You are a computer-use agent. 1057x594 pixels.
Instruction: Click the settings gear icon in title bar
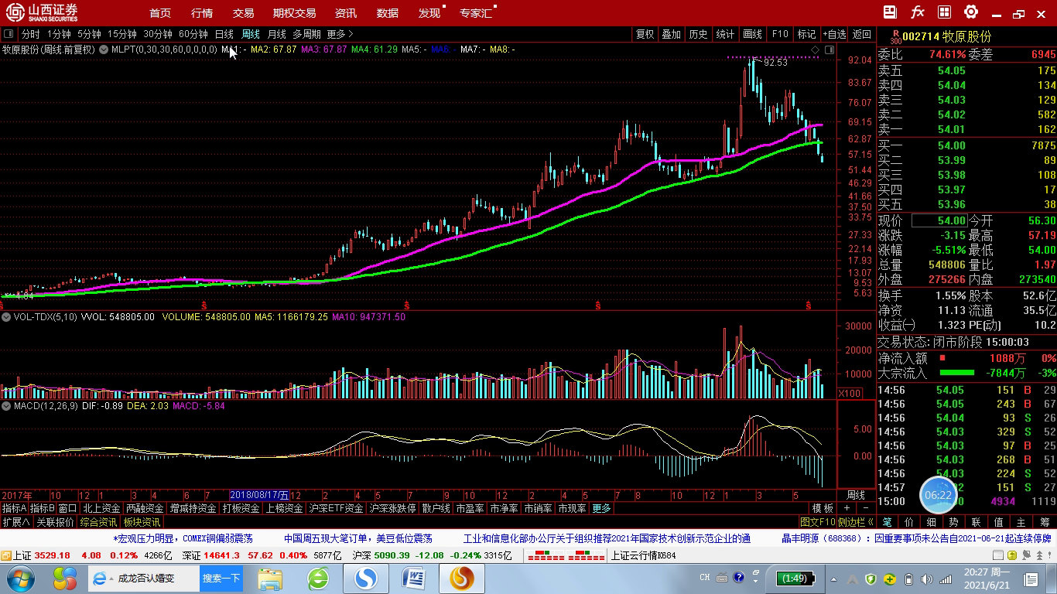[971, 12]
